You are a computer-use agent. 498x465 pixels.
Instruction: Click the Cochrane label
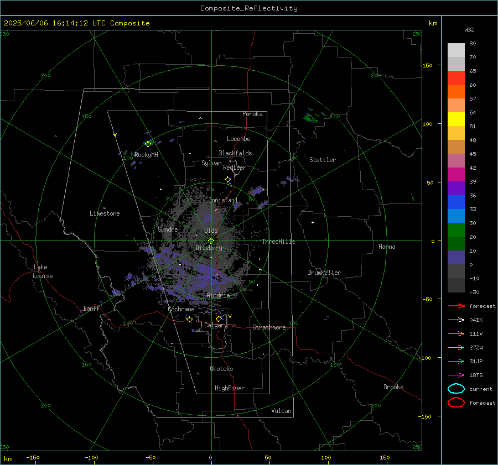[x=181, y=309]
